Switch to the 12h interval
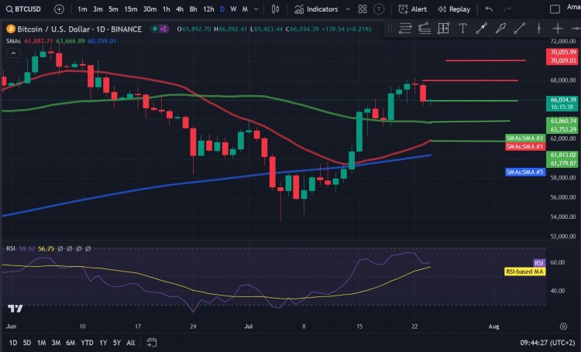The width and height of the screenshot is (581, 352). pyautogui.click(x=208, y=9)
